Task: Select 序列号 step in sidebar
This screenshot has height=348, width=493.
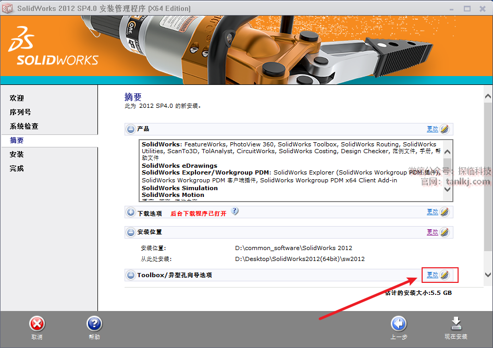Action: [20, 112]
